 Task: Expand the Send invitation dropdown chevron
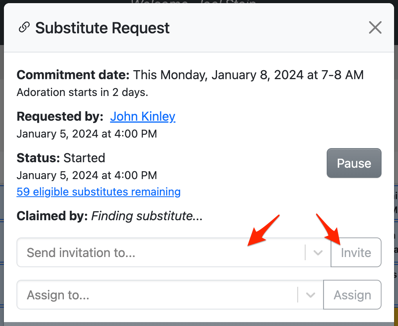click(318, 253)
